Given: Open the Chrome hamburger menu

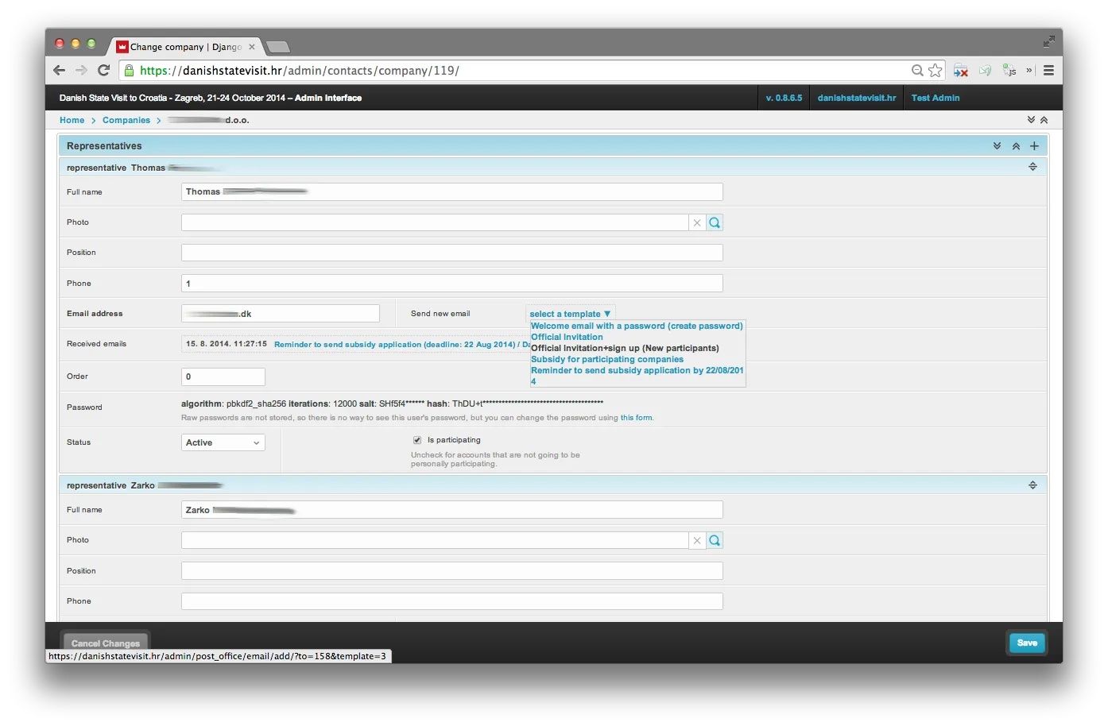Looking at the screenshot, I should coord(1048,71).
